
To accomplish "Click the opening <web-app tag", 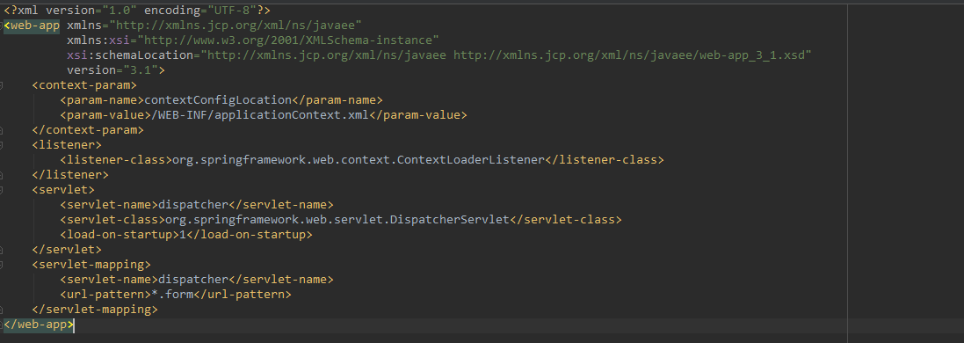I will [32, 26].
